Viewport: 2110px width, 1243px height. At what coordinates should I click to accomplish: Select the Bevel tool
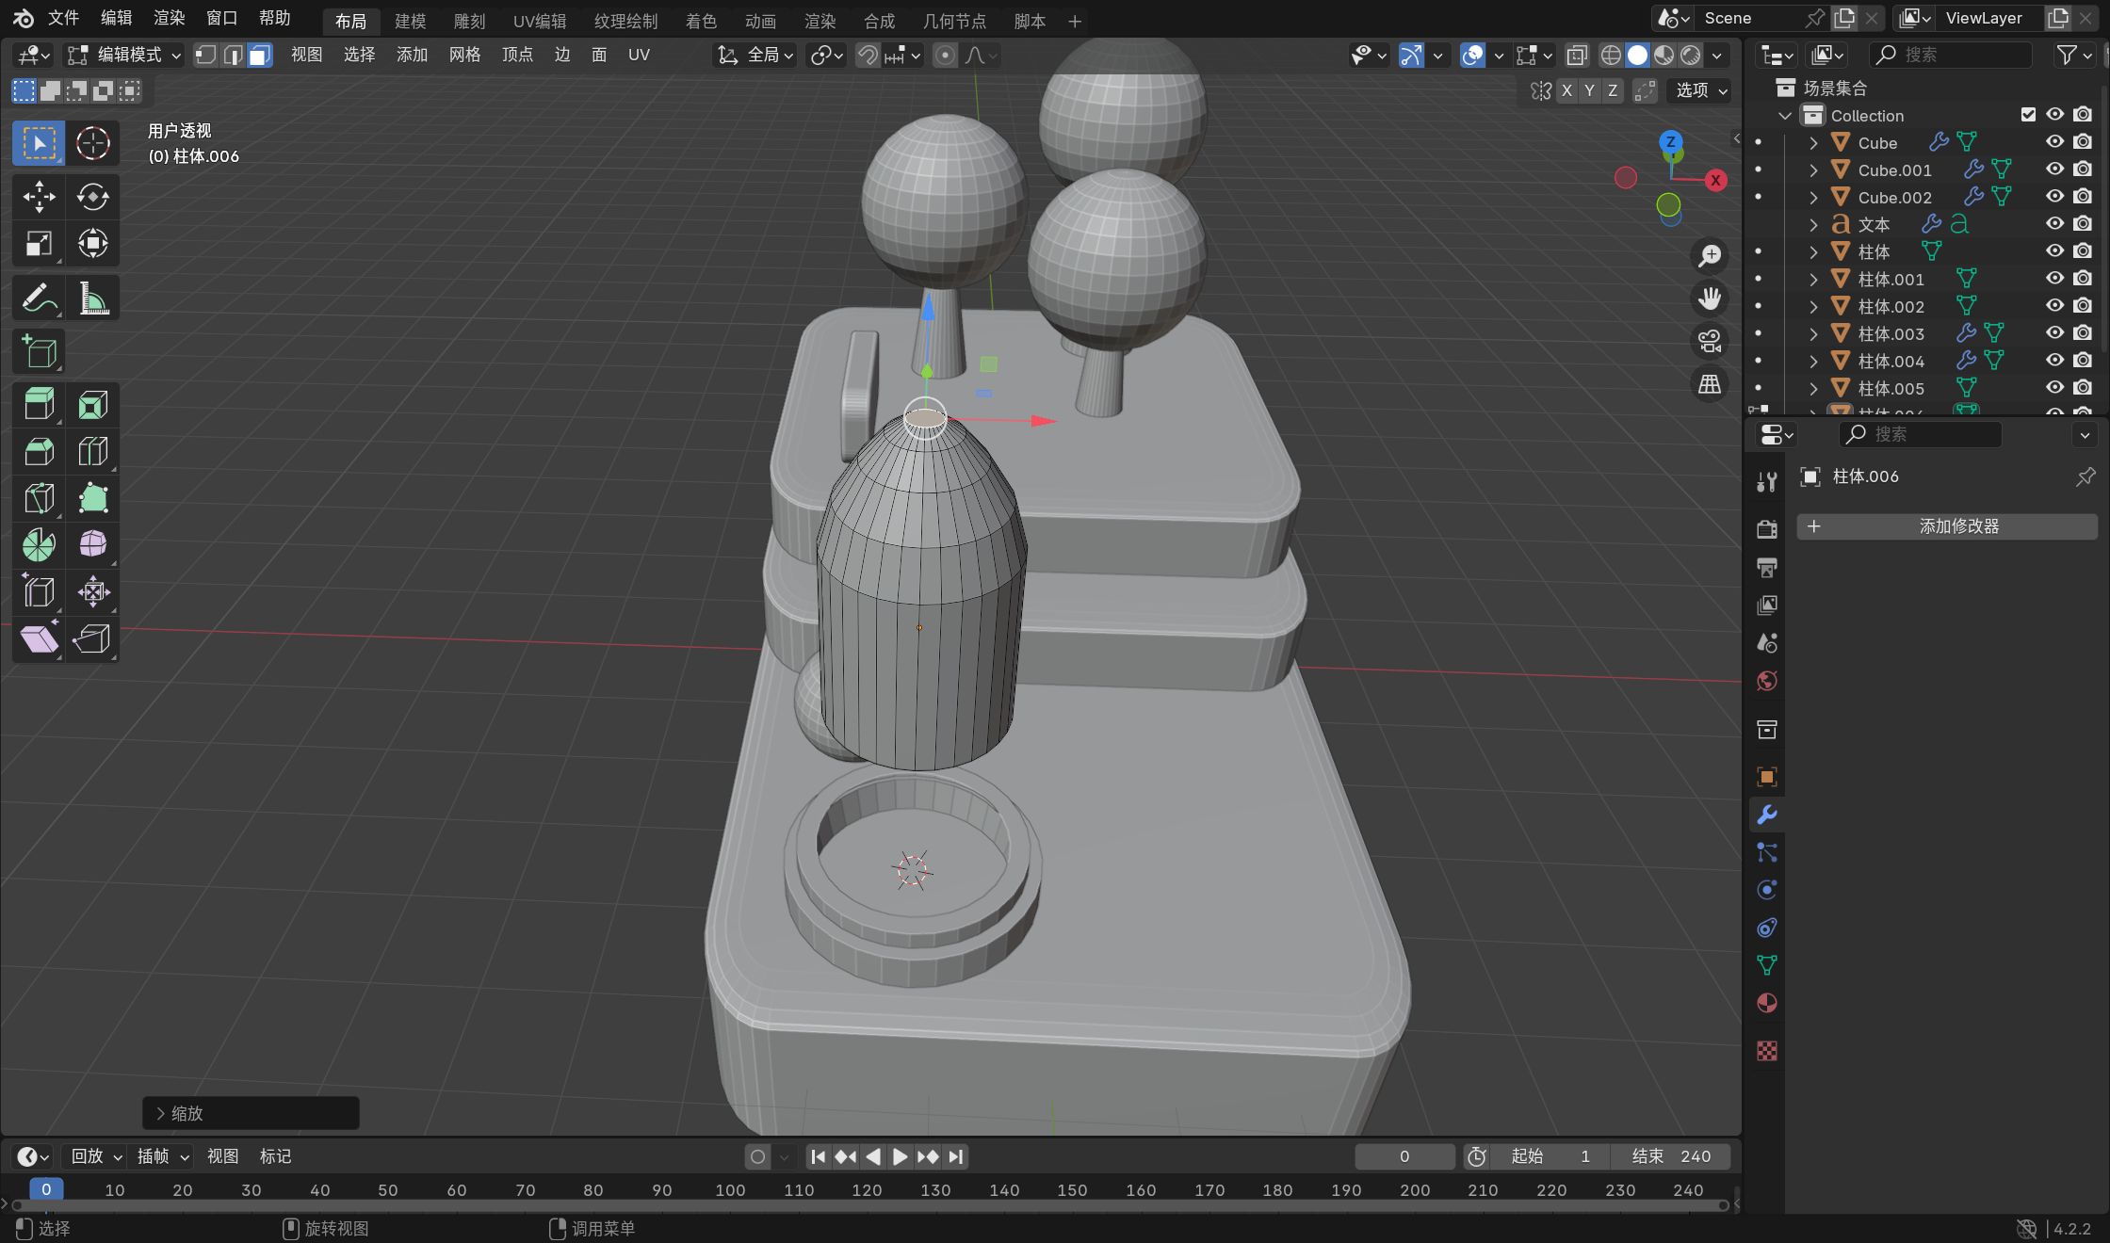[x=39, y=451]
